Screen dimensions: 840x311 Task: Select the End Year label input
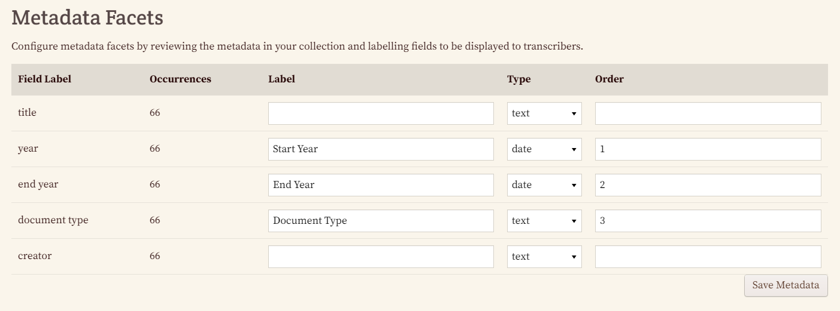coord(381,185)
